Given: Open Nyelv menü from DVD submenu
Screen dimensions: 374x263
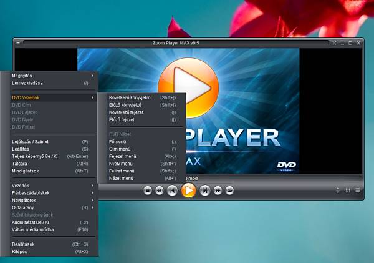Looking at the screenshot, I should pyautogui.click(x=145, y=164).
